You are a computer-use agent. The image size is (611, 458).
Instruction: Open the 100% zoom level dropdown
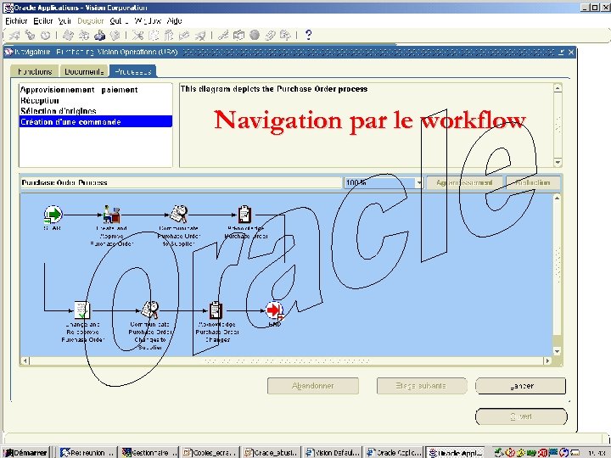point(418,182)
